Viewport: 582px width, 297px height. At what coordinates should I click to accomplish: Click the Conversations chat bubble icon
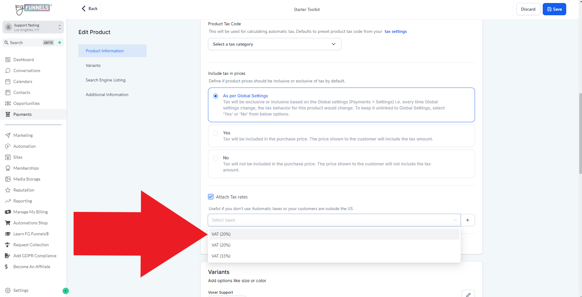point(8,71)
